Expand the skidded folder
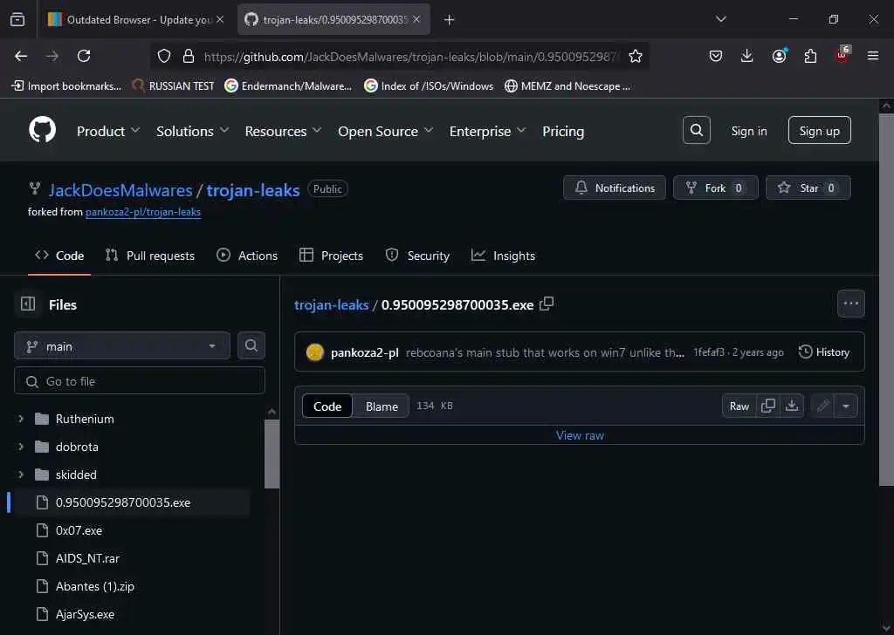894x635 pixels. [x=21, y=475]
